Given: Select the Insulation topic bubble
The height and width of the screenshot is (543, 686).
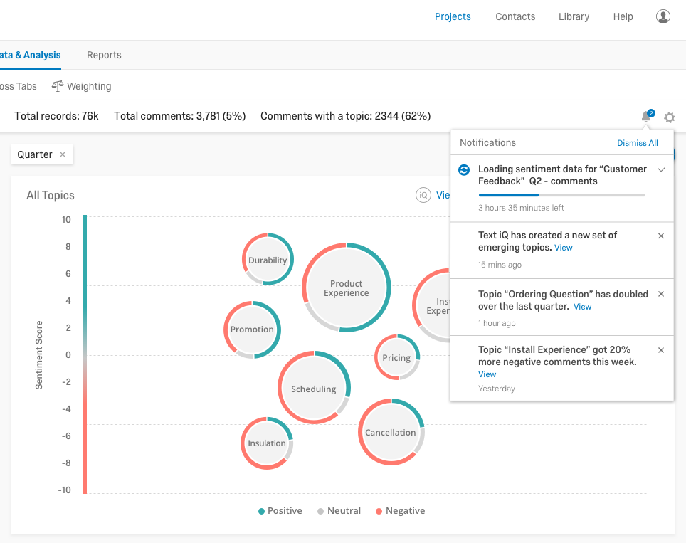Looking at the screenshot, I should tap(266, 443).
